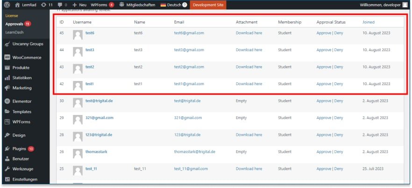Click the Approval Status column header
Image resolution: width=412 pixels, height=188 pixels.
click(331, 22)
